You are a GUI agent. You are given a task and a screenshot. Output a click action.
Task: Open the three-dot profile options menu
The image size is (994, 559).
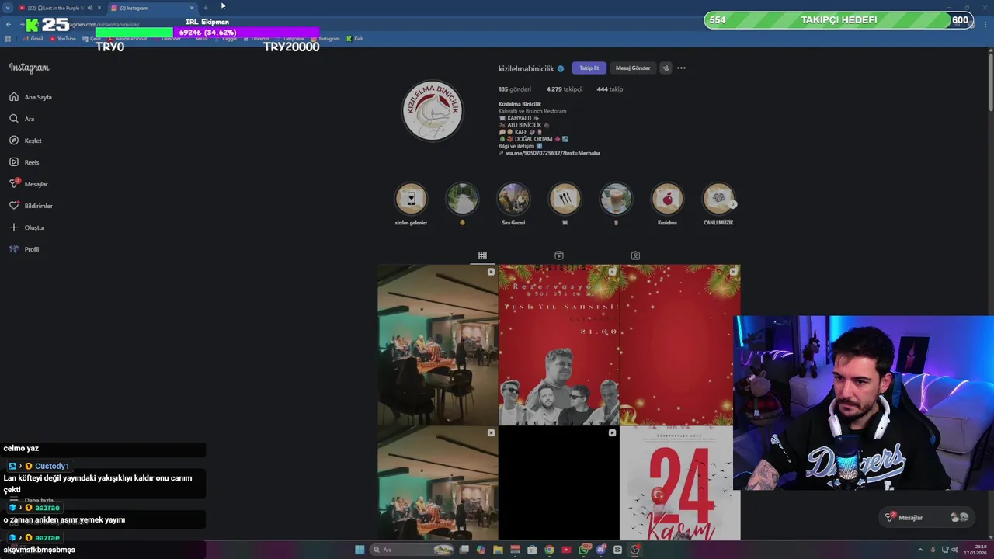681,68
